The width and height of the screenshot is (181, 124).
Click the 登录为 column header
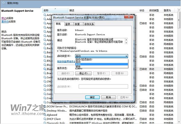[168, 10]
